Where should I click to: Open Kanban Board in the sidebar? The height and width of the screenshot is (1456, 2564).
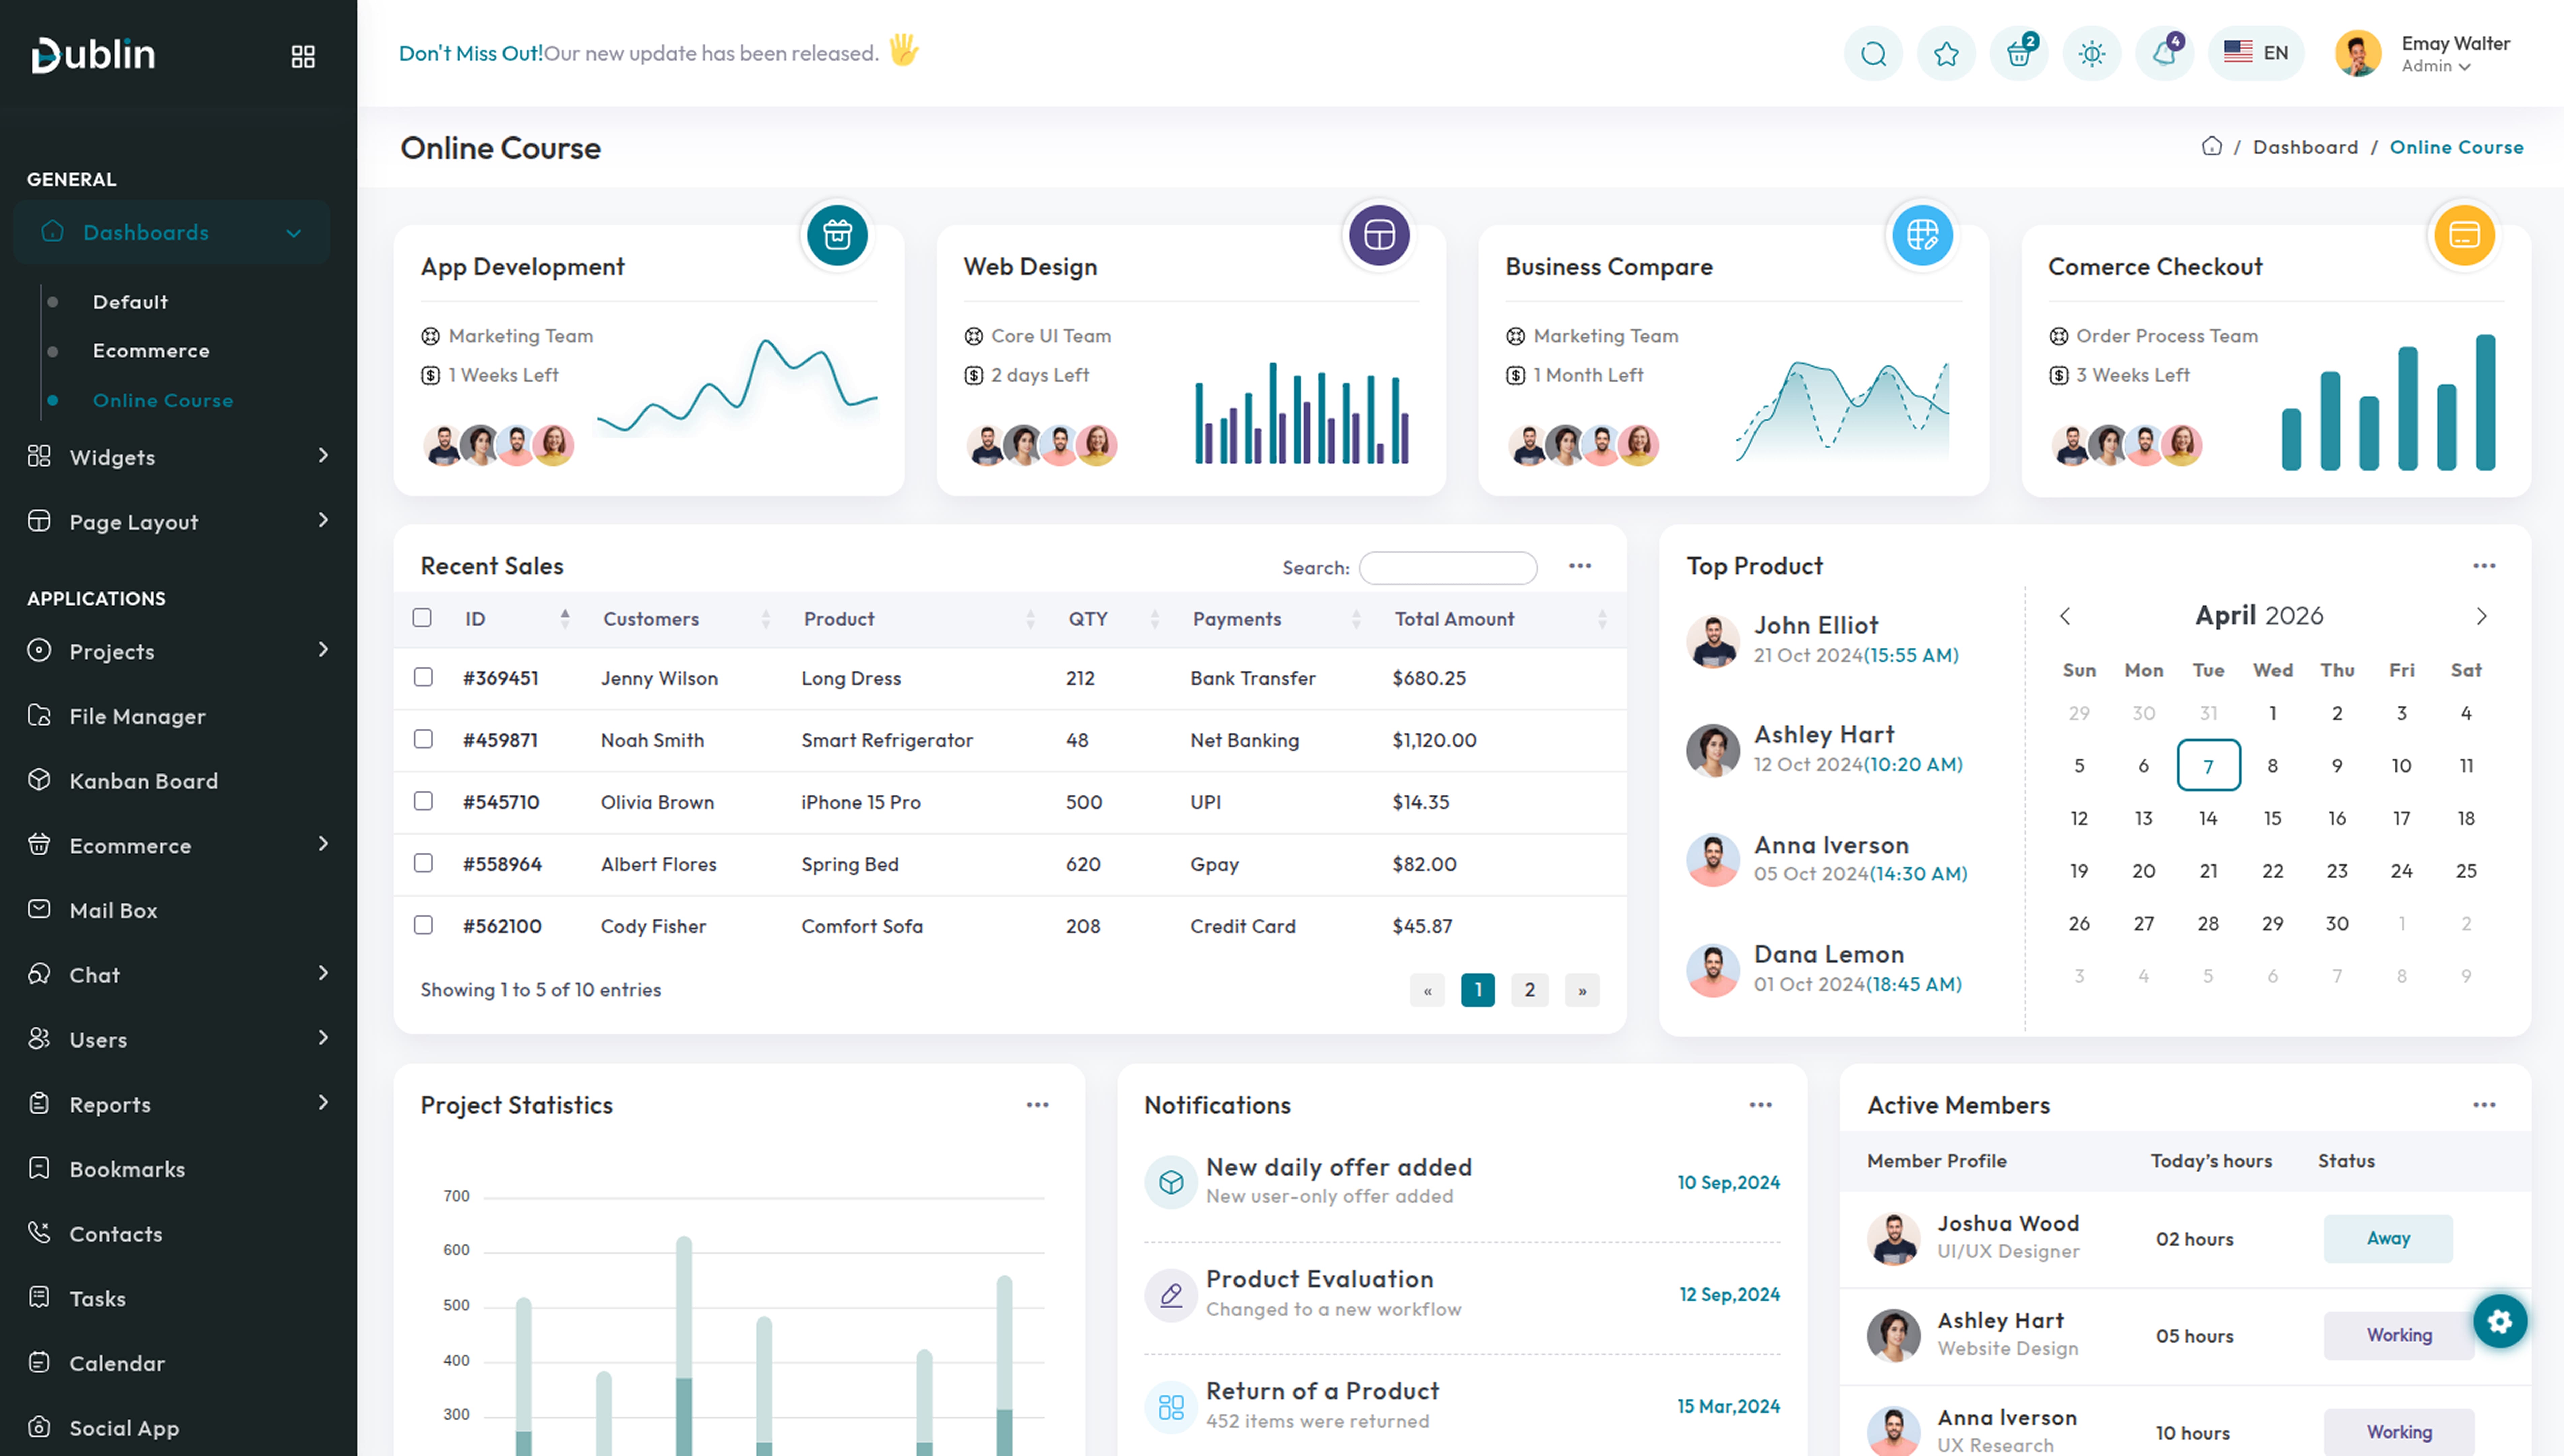coord(143,781)
